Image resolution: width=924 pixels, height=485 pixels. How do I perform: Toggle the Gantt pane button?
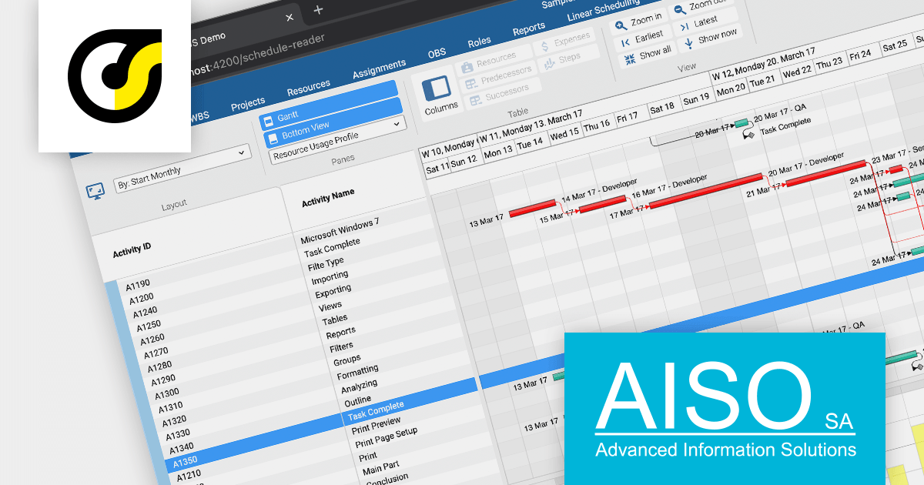pos(330,109)
